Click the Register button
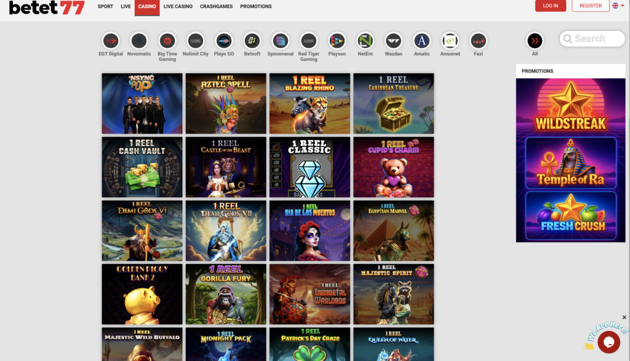This screenshot has width=630, height=361. coord(591,6)
